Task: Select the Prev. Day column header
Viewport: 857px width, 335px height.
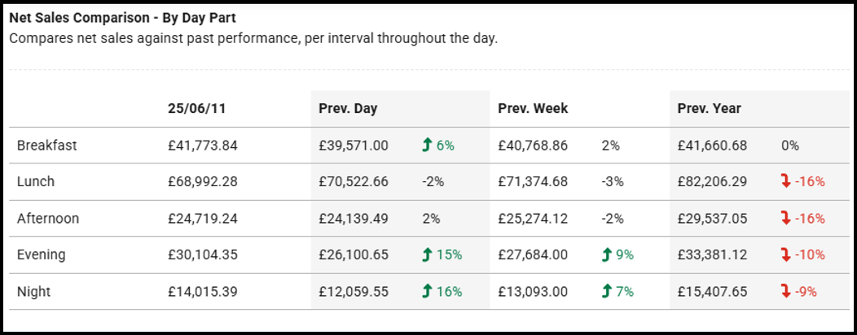Action: point(348,108)
